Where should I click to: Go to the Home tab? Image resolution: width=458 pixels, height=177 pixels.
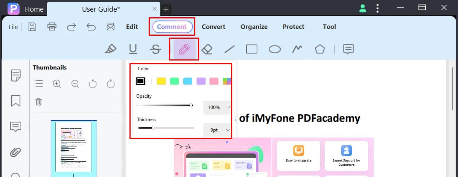pyautogui.click(x=34, y=9)
